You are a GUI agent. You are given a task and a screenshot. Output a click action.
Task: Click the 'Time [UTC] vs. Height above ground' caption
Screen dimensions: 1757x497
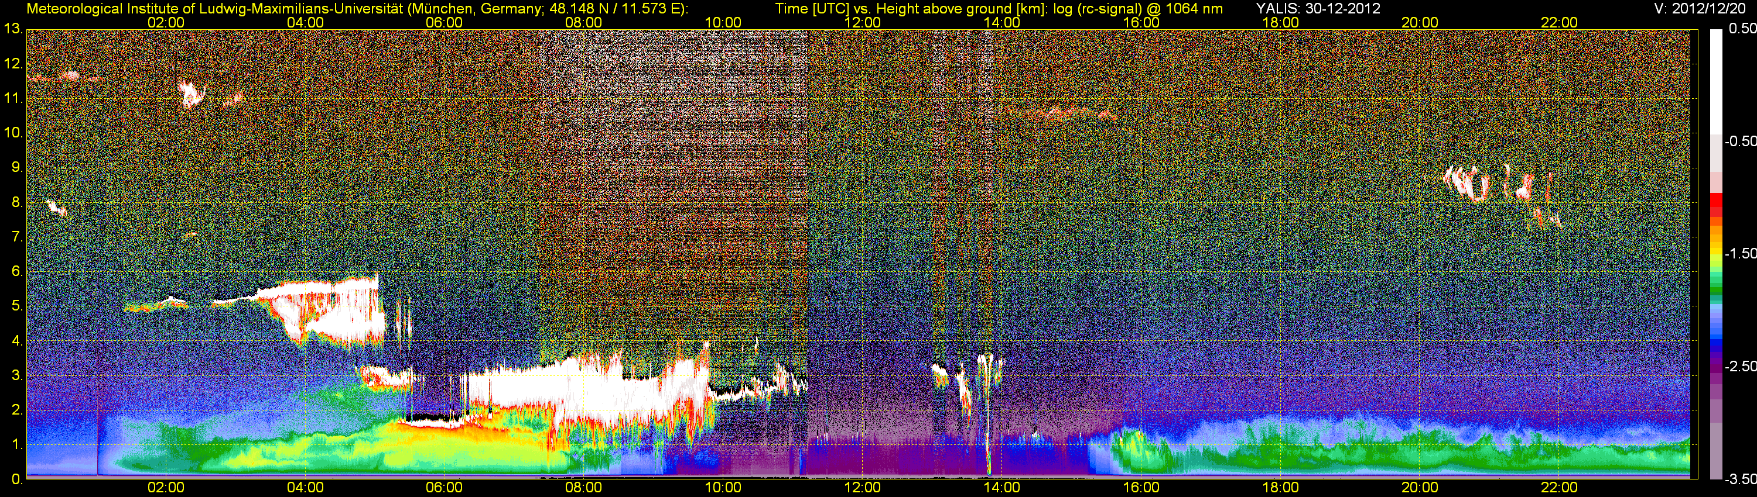click(999, 9)
